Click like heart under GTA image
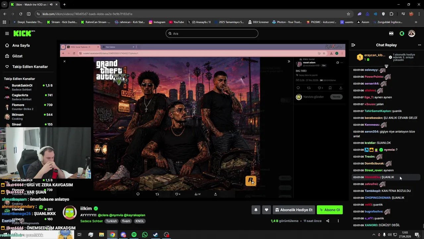The image size is (424, 239). click(x=177, y=194)
